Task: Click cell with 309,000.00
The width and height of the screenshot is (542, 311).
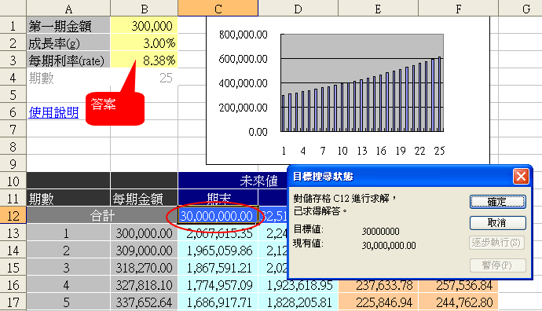Action: coord(145,251)
